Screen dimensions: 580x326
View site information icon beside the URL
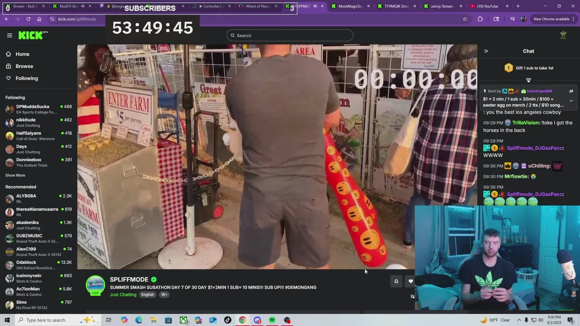point(52,19)
